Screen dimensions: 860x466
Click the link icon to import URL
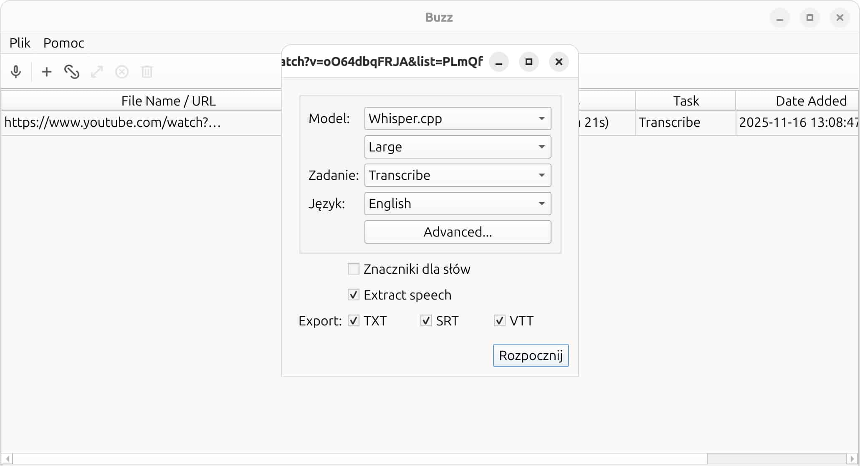coord(72,72)
